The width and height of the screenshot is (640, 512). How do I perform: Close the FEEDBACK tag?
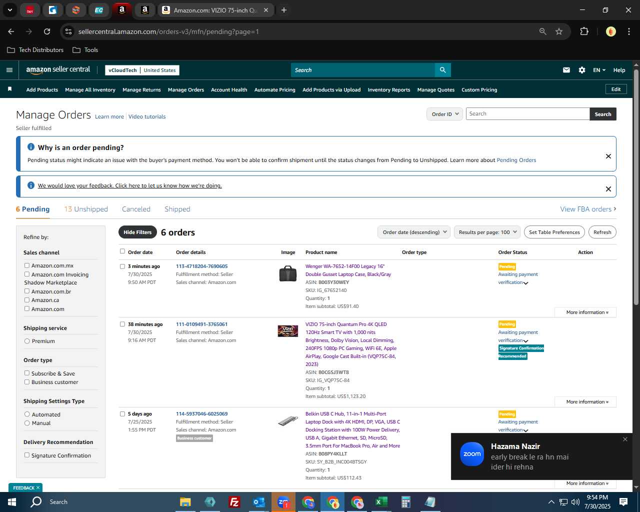click(x=37, y=487)
